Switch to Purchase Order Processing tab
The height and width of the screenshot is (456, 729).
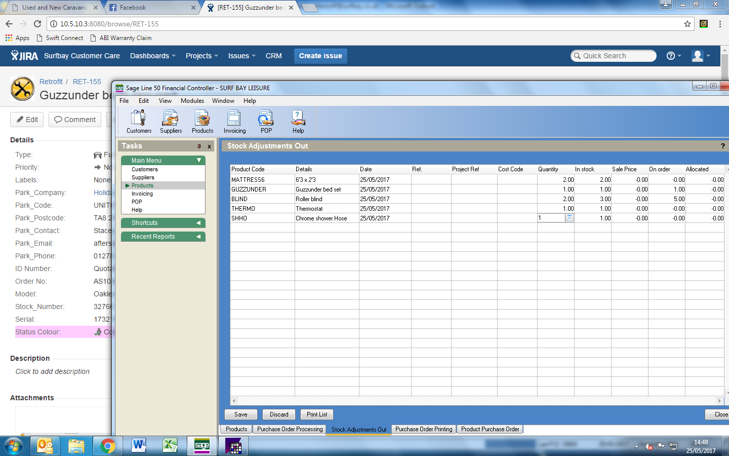290,429
